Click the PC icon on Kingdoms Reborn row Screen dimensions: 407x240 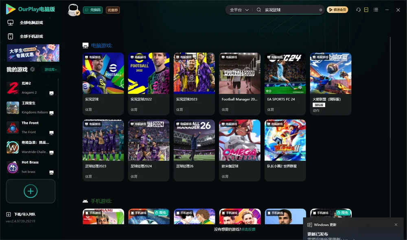51,113
